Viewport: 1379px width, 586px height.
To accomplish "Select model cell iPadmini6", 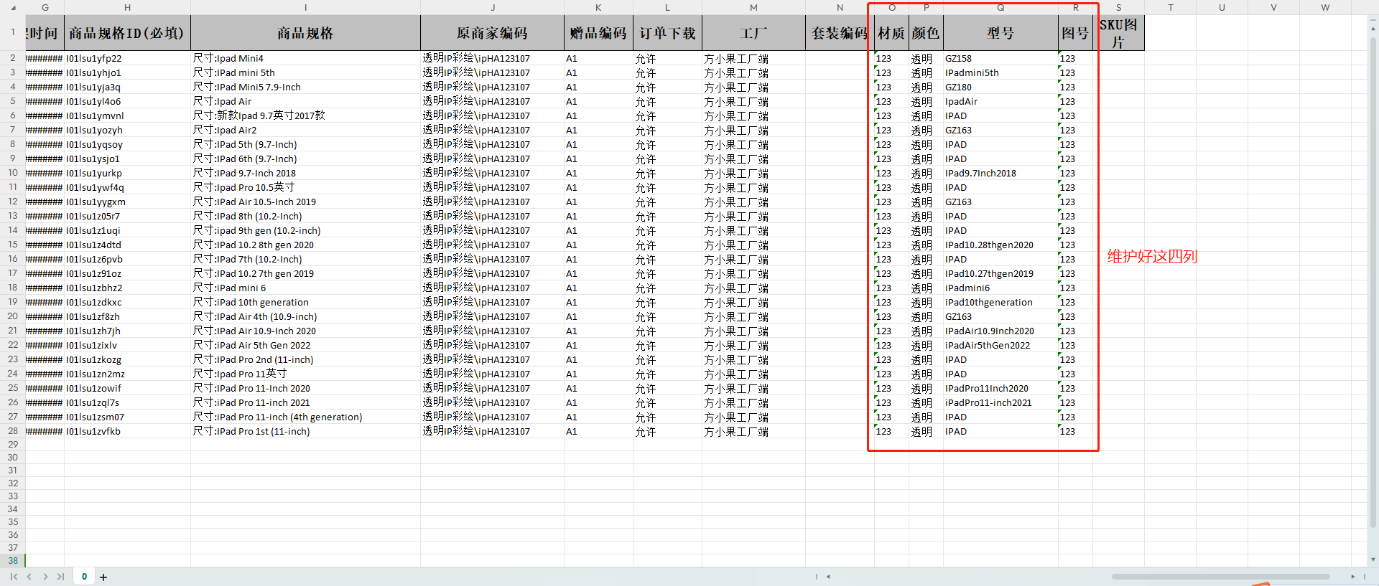I will [x=1000, y=288].
